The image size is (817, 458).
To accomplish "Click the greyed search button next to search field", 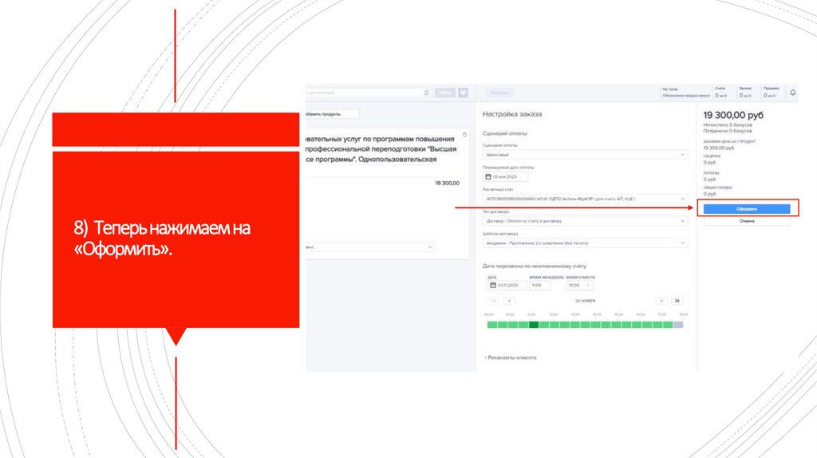I will point(445,93).
